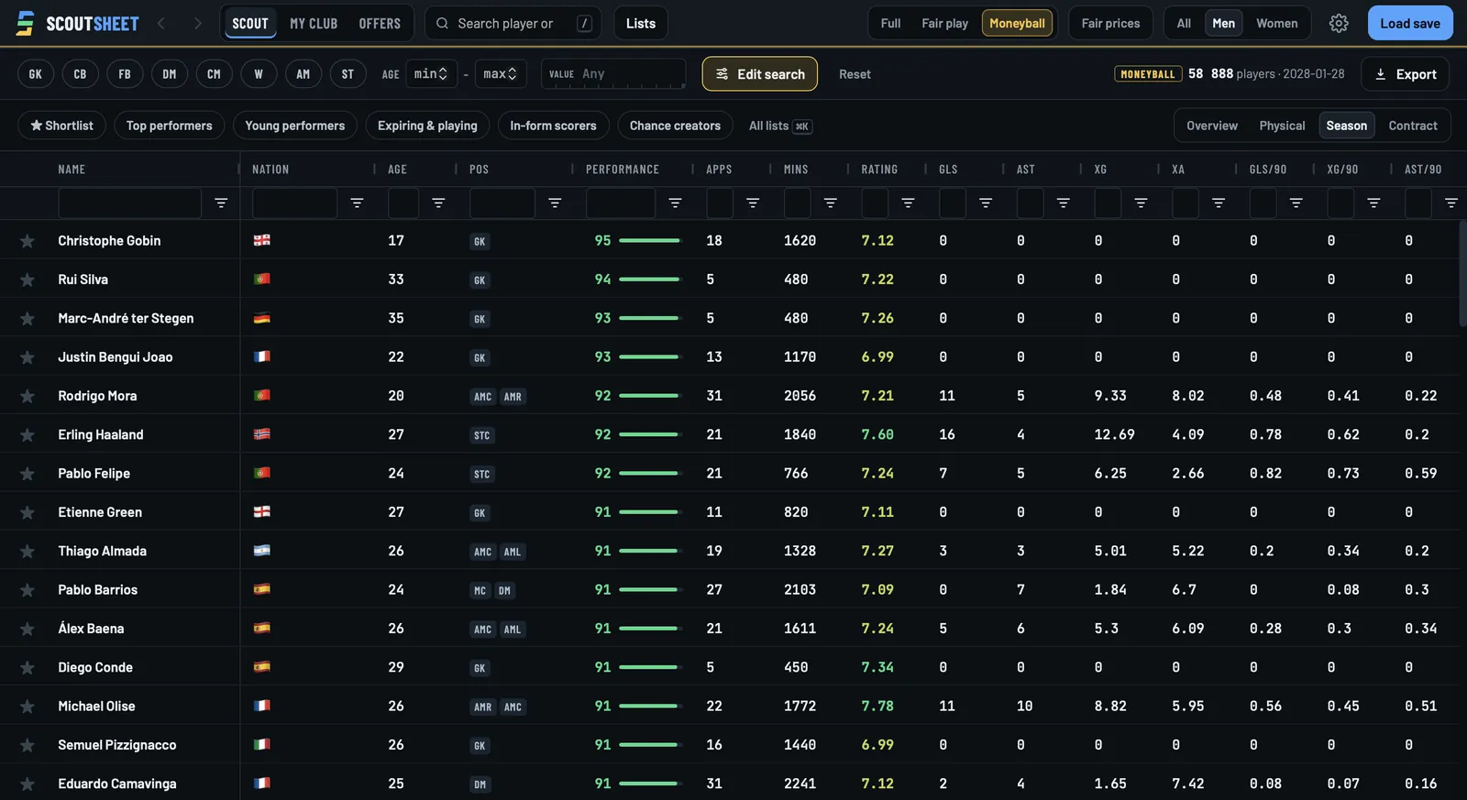This screenshot has height=800, width=1467.
Task: Switch to the My Club tab
Action: coord(314,23)
